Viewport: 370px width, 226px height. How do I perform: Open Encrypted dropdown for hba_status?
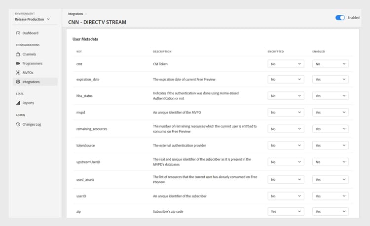point(286,96)
